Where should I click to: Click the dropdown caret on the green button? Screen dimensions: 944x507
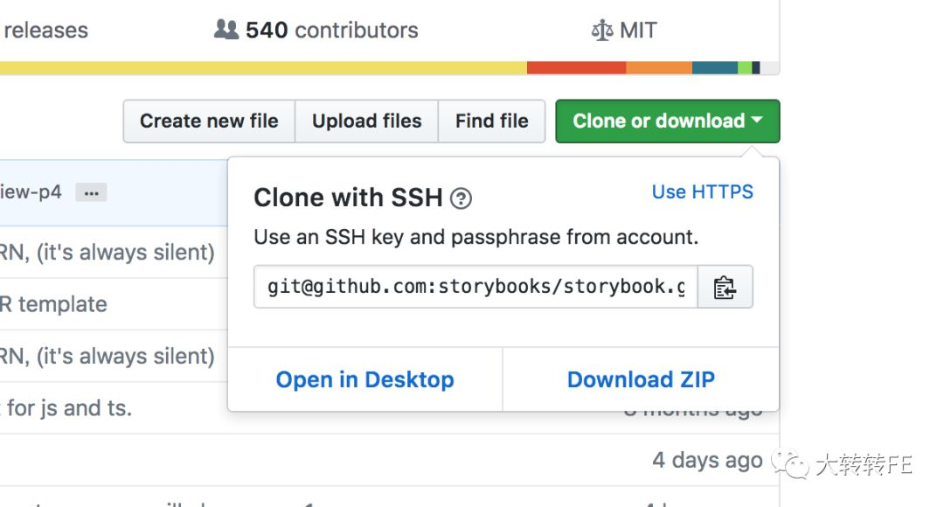click(x=757, y=120)
